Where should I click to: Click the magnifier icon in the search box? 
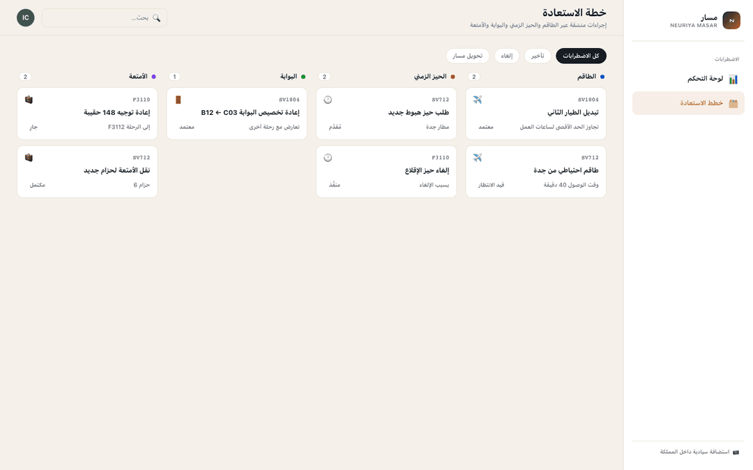pyautogui.click(x=156, y=17)
